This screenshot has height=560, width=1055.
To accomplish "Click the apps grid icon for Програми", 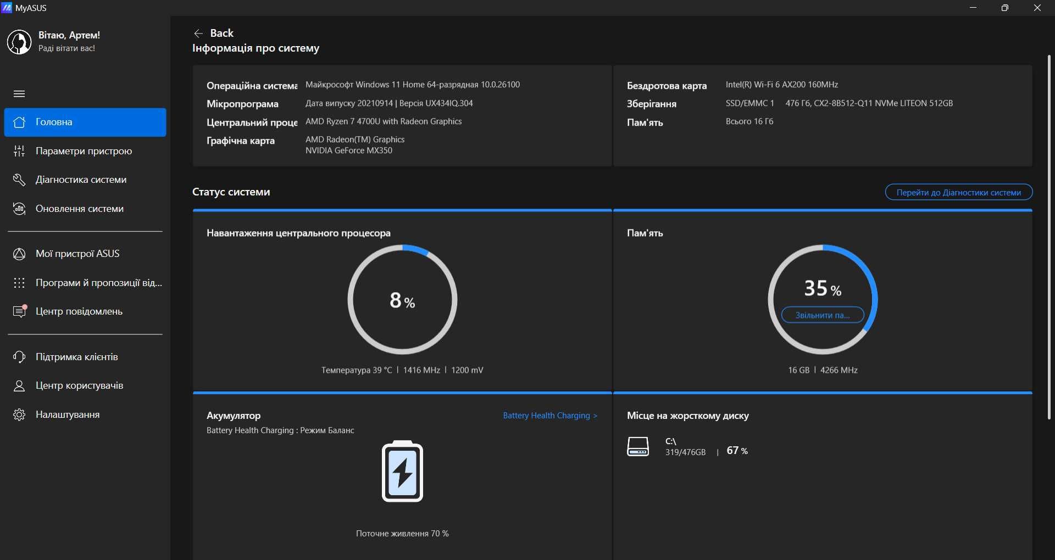I will click(x=19, y=283).
